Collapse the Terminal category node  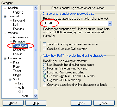point(5,17)
